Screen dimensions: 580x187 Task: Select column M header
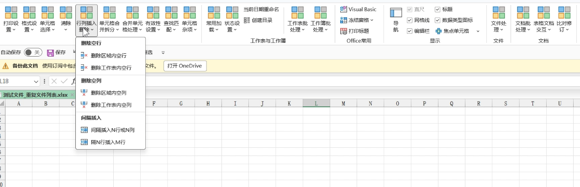(x=343, y=104)
